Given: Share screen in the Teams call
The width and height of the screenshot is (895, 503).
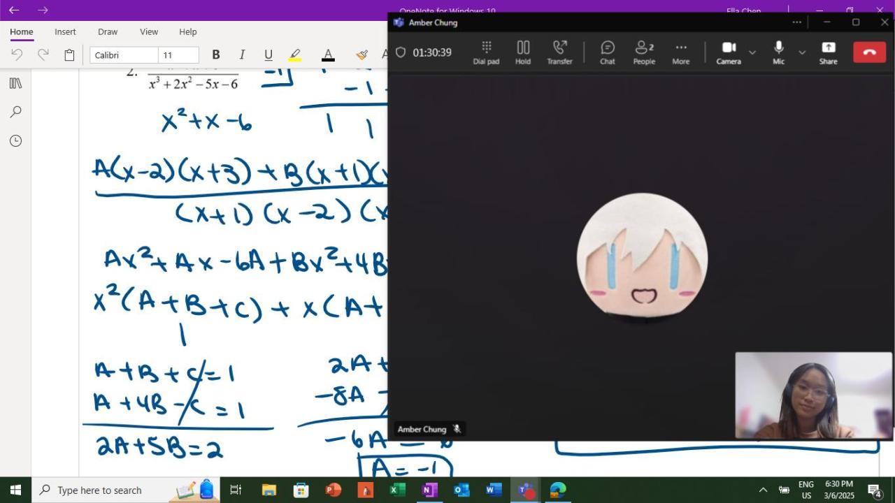Looking at the screenshot, I should point(828,52).
